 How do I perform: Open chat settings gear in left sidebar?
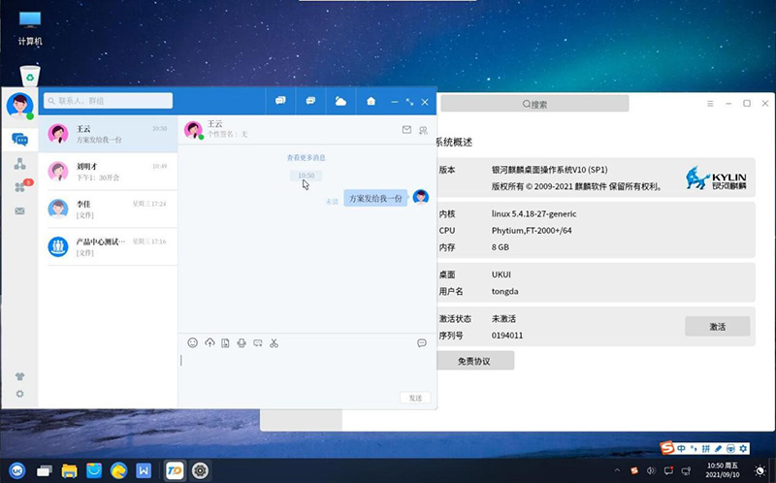(x=19, y=394)
